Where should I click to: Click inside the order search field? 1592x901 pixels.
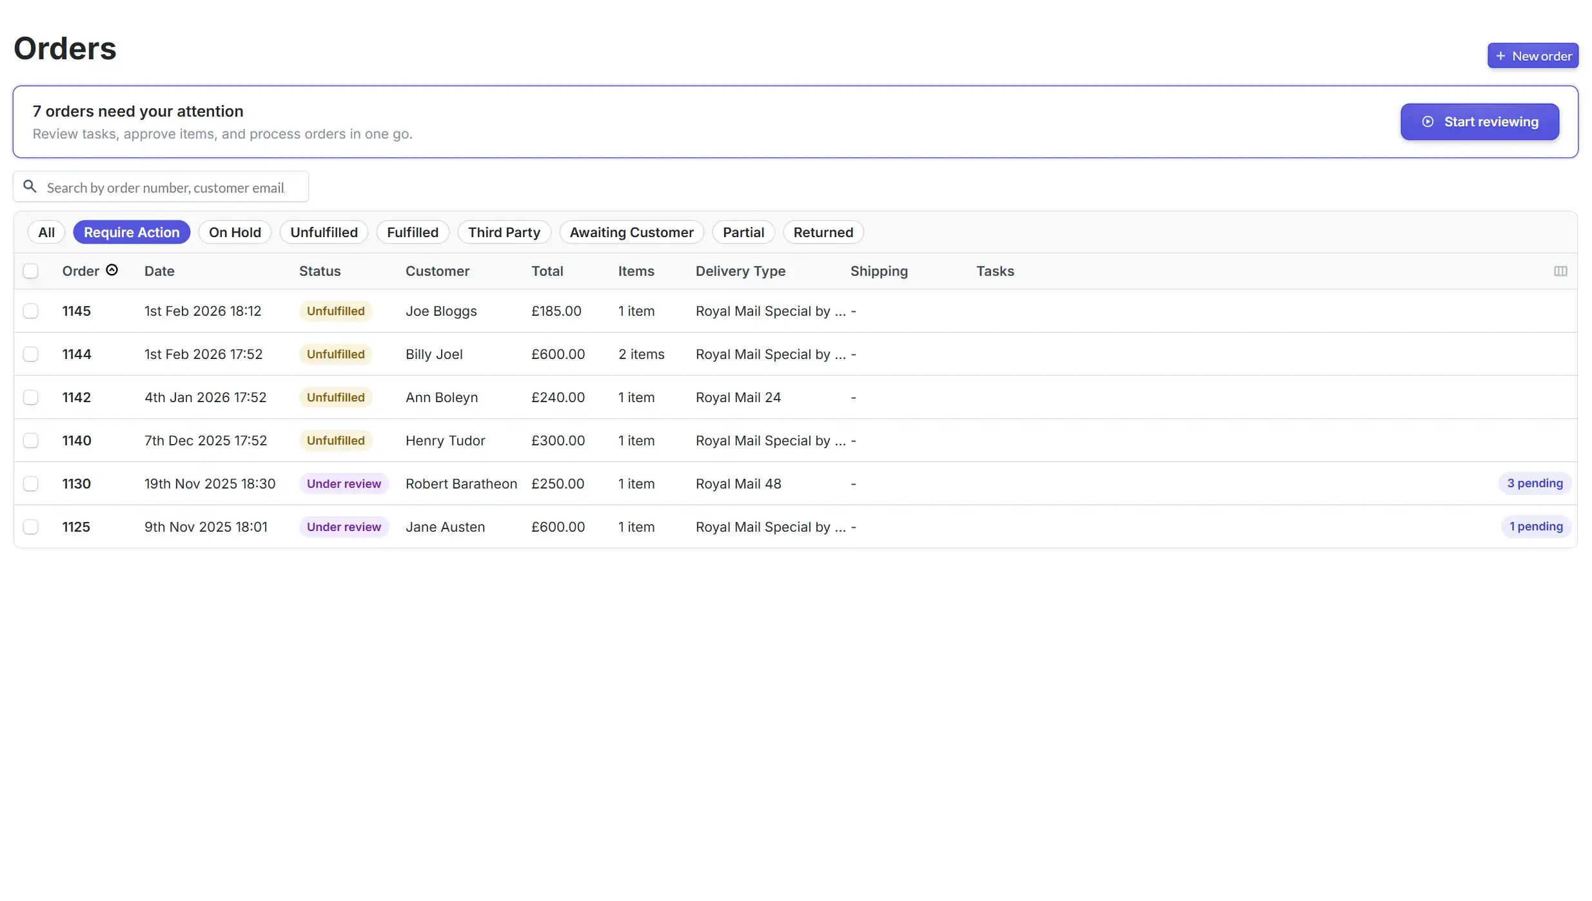coord(161,187)
